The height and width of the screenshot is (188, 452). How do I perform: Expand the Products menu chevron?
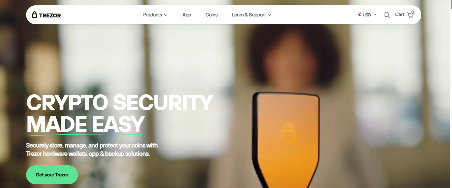point(166,15)
